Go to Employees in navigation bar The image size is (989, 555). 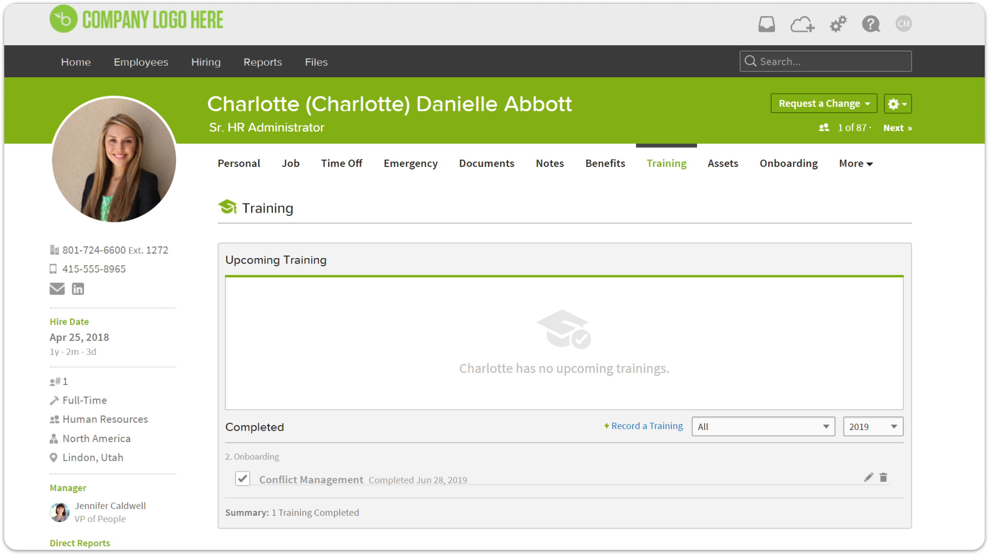click(x=141, y=62)
